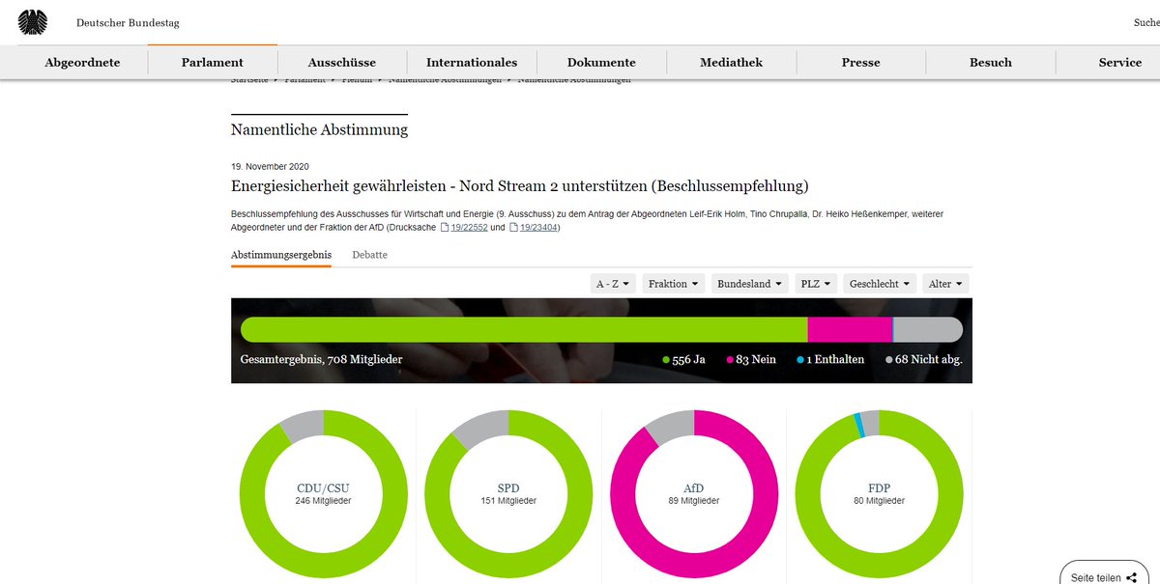The width and height of the screenshot is (1160, 584).
Task: Expand the Bundesland filter dropdown
Action: [749, 284]
